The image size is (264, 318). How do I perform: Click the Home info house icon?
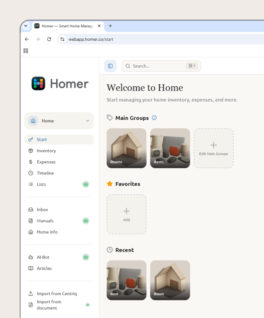(31, 232)
